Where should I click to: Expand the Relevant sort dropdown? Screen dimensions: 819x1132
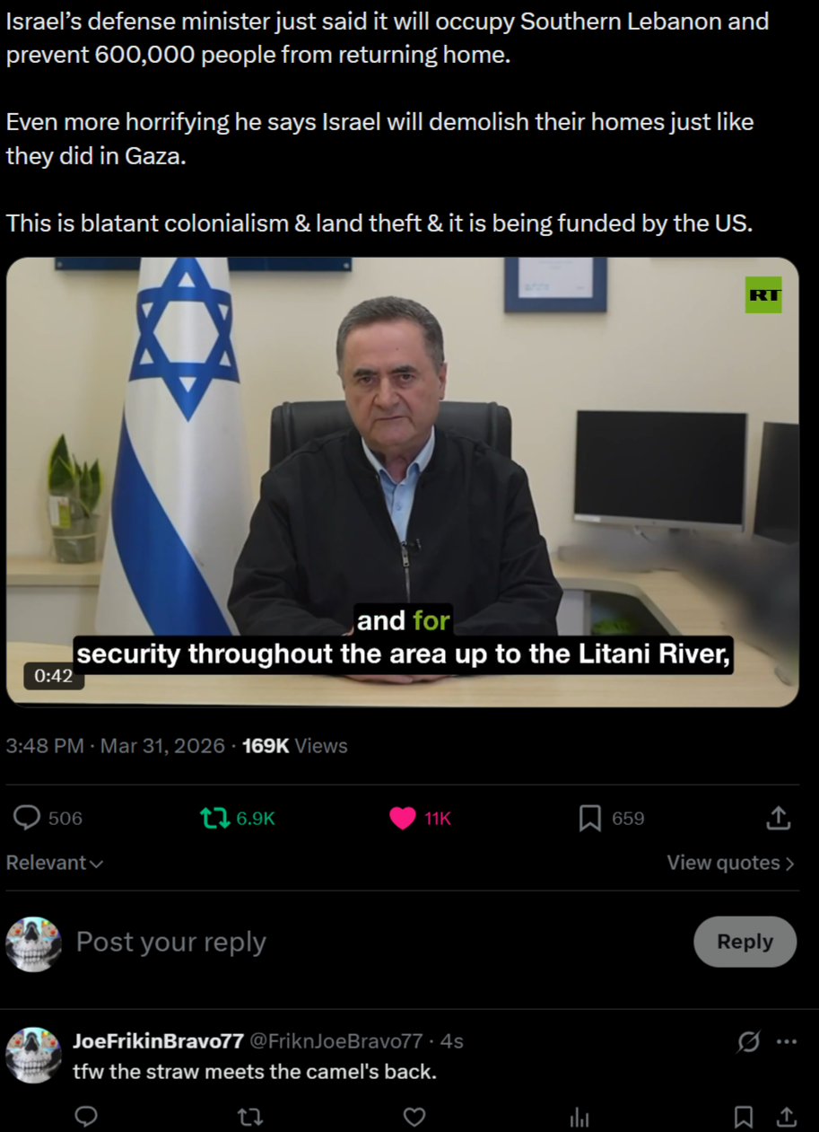pyautogui.click(x=55, y=863)
